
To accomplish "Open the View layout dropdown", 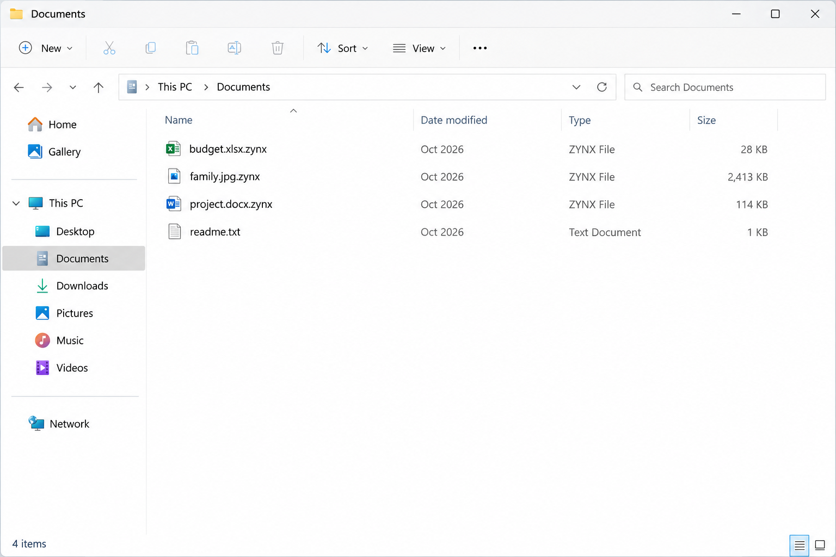I will 420,48.
